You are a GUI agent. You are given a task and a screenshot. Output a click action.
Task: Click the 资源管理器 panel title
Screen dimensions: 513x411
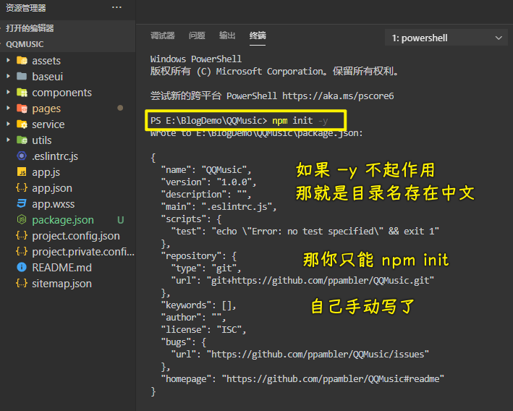[x=26, y=8]
